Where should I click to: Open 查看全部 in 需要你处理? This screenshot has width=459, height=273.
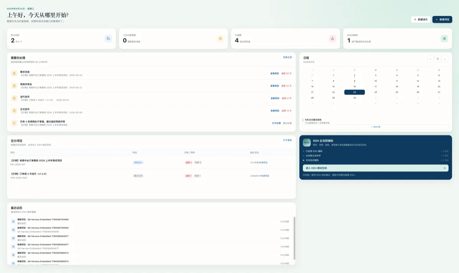click(287, 57)
